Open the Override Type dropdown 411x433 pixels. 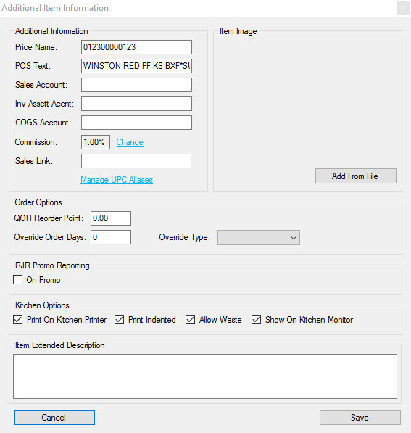tap(259, 237)
